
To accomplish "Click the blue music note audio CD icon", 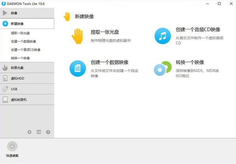I will [x=163, y=36].
